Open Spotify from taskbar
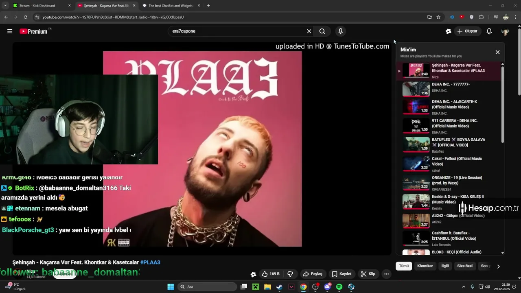Screen dimensions: 521x293 coord(339,287)
